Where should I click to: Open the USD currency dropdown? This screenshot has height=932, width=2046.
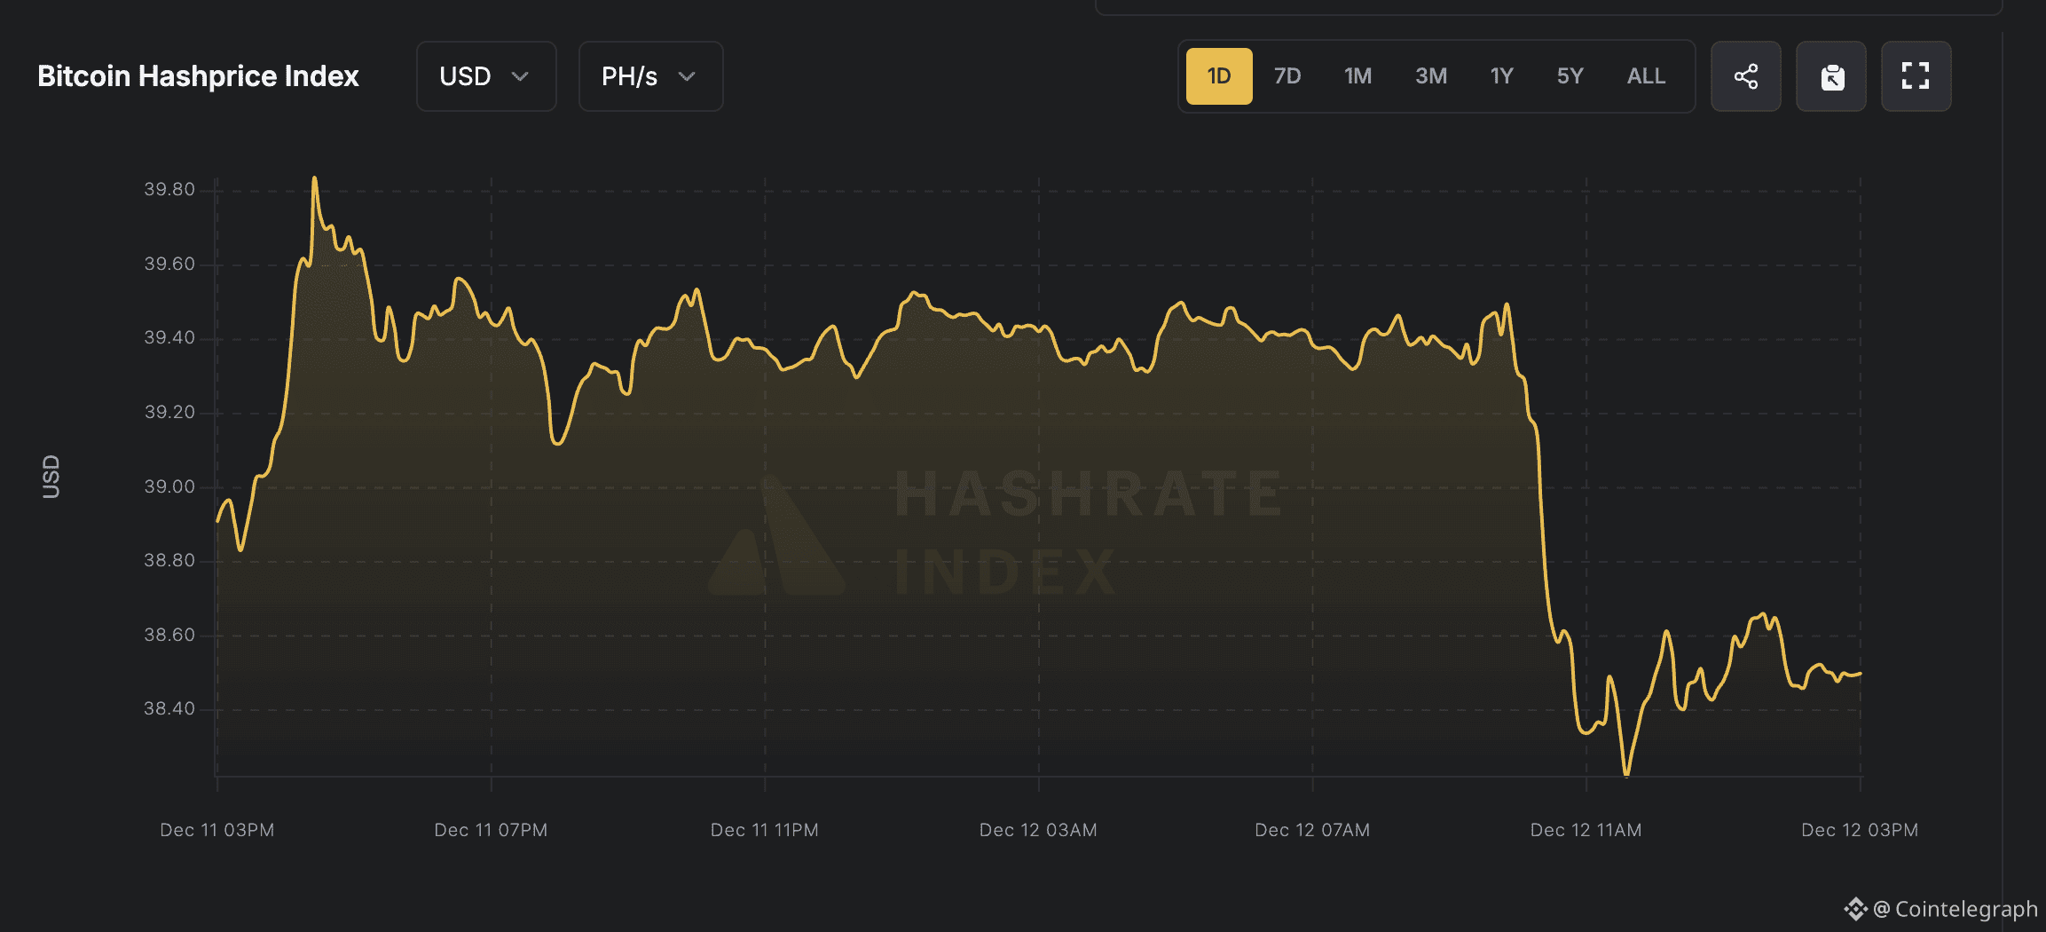(x=485, y=76)
